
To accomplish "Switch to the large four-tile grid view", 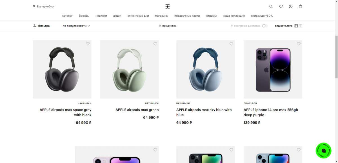I will [296, 26].
